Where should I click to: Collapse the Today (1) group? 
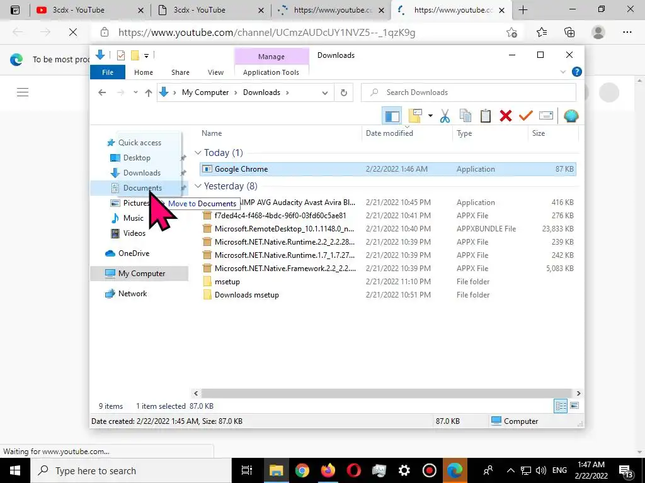[198, 153]
